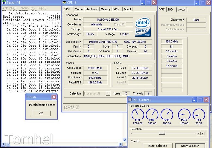The image size is (212, 148).
Task: Click 'PI calculation is done!' message
Action: 42,105
